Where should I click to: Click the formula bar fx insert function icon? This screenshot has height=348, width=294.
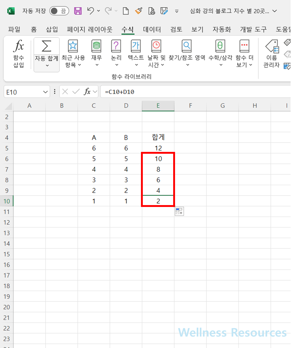[x=87, y=92]
